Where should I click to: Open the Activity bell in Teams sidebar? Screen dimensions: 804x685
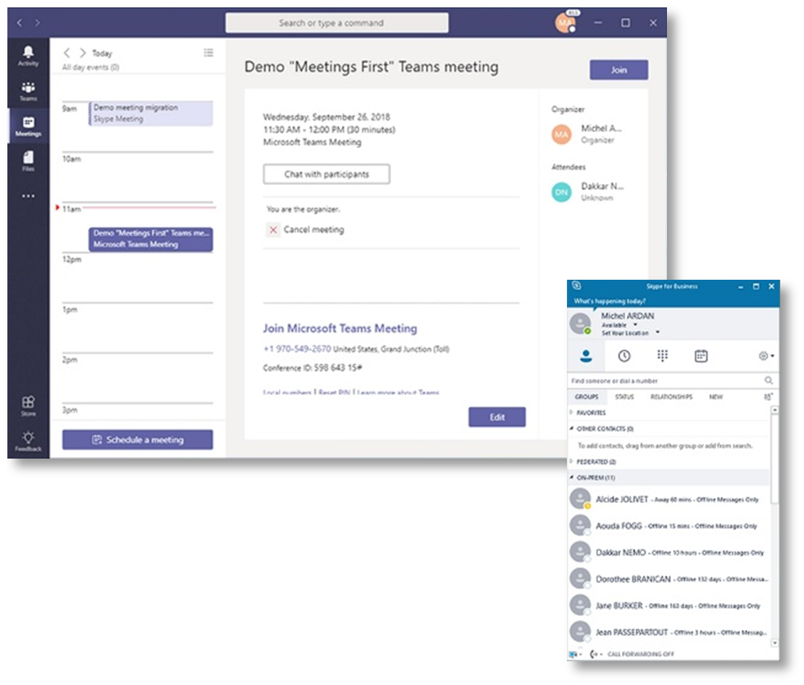click(28, 56)
